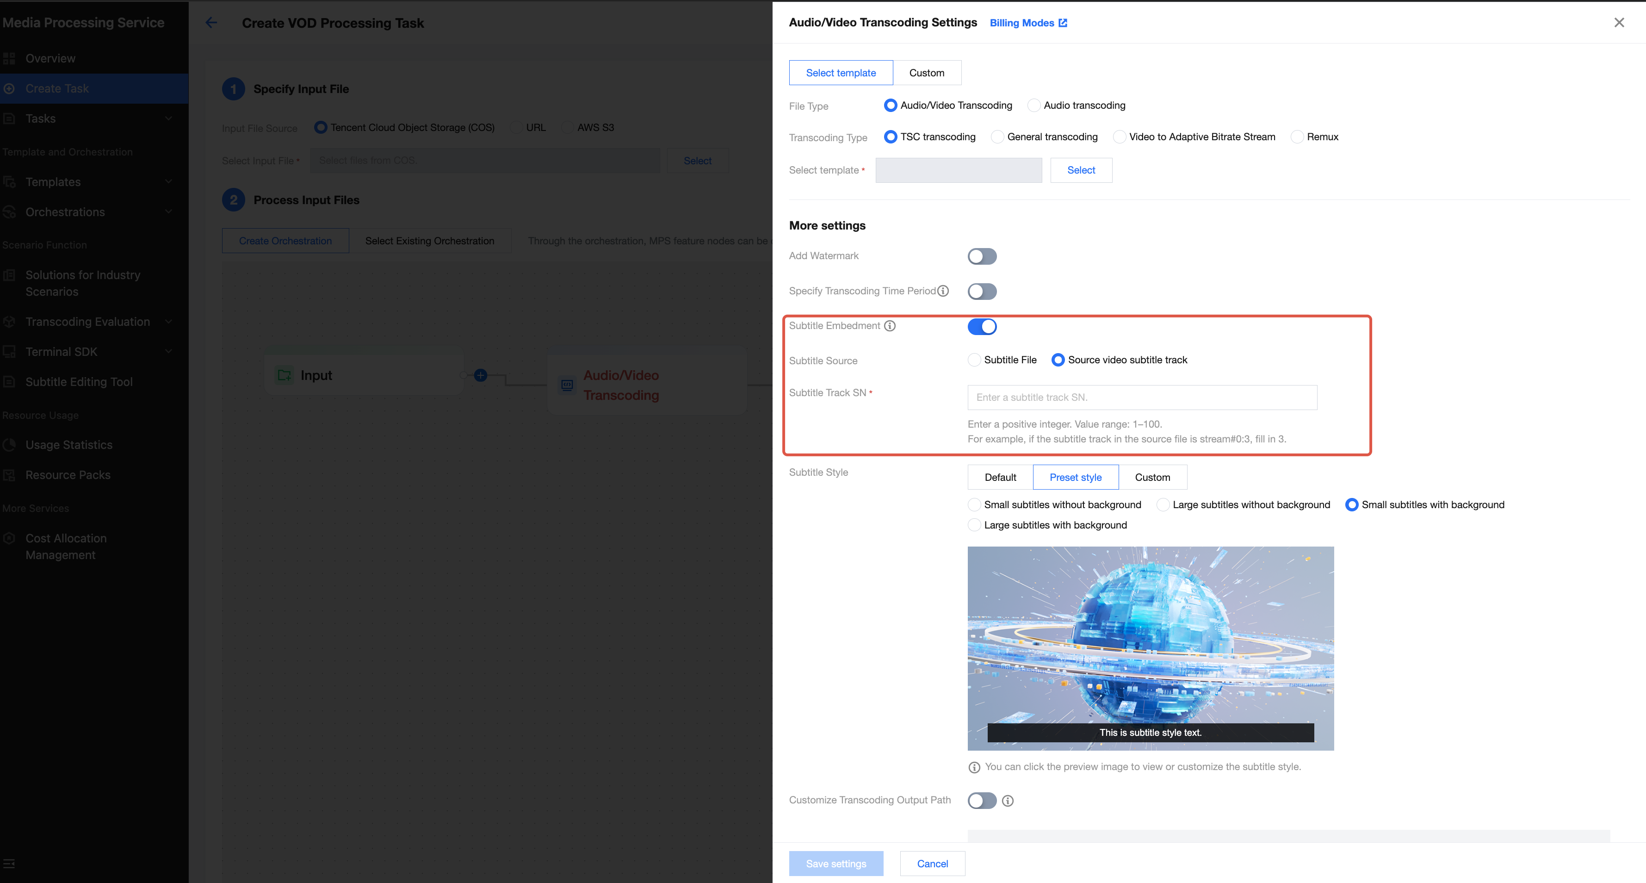Image resolution: width=1646 pixels, height=883 pixels.
Task: Choose the Default subtitle style tab
Action: point(1000,477)
